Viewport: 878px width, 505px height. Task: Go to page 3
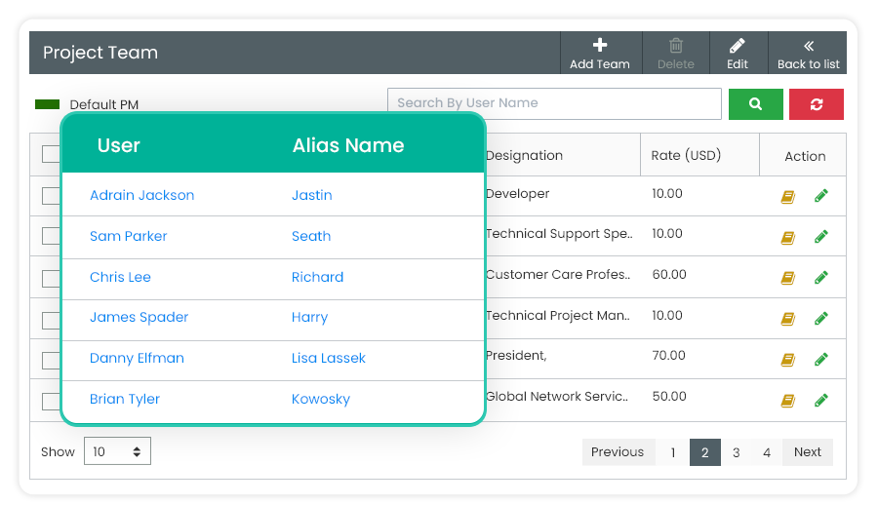tap(737, 451)
